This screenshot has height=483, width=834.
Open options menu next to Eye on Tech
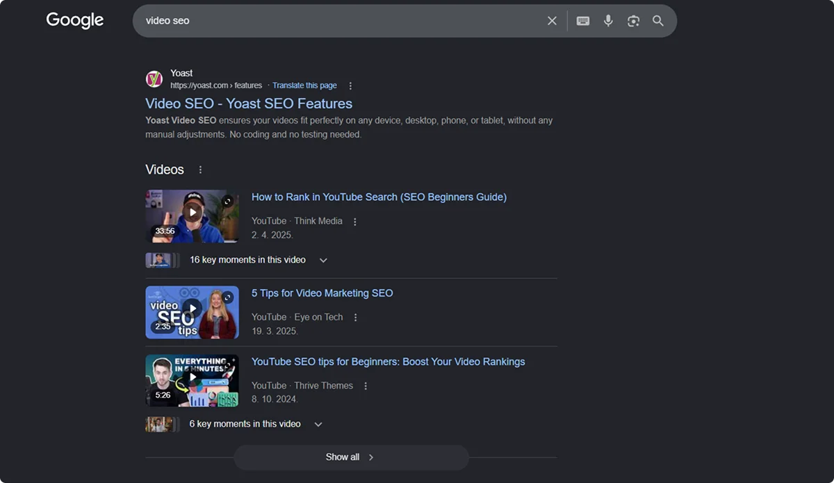coord(356,318)
